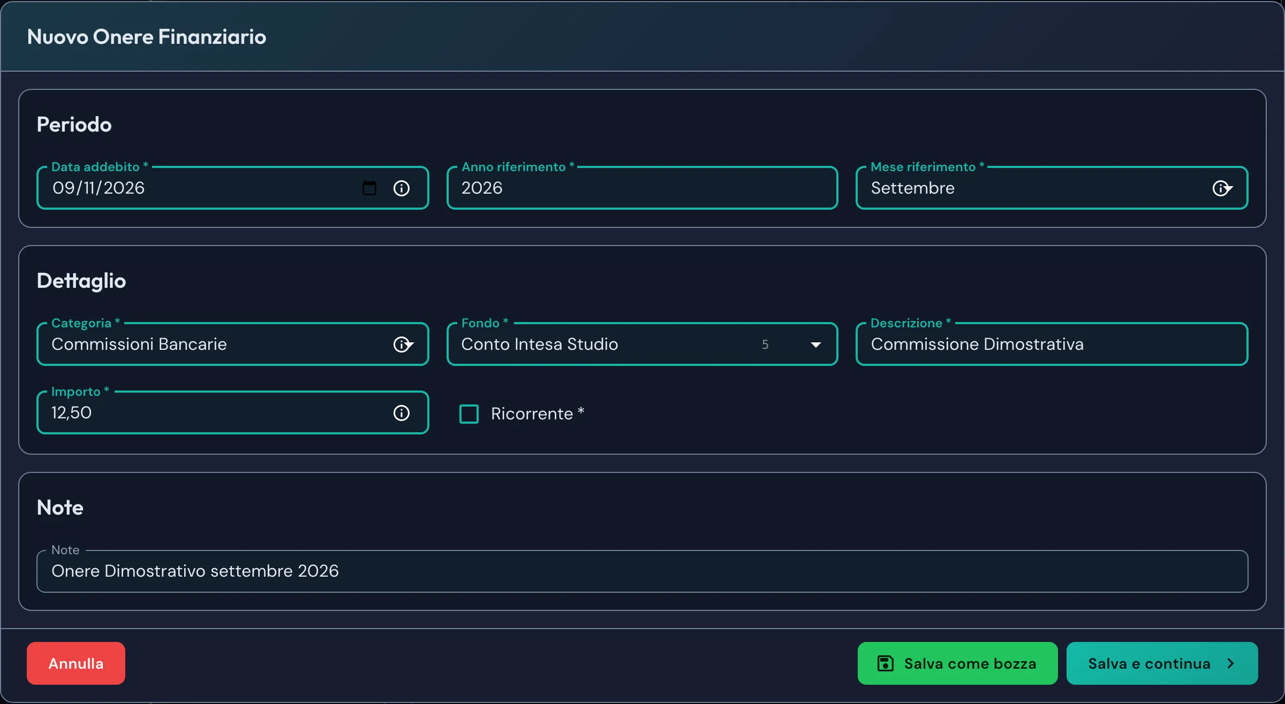The height and width of the screenshot is (704, 1285).
Task: Click the number 5 badge in Fondo field
Action: pos(765,345)
